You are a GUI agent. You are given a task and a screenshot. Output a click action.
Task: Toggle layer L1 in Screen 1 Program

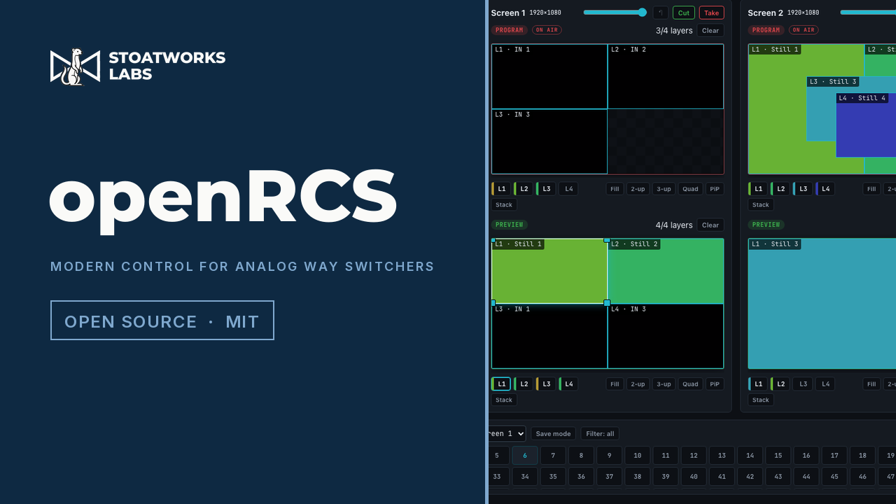(x=501, y=189)
